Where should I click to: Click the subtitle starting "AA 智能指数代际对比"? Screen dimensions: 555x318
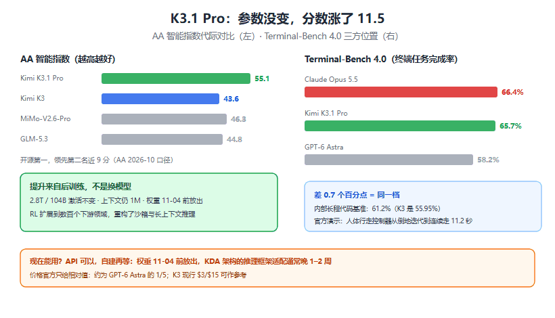[x=275, y=36]
